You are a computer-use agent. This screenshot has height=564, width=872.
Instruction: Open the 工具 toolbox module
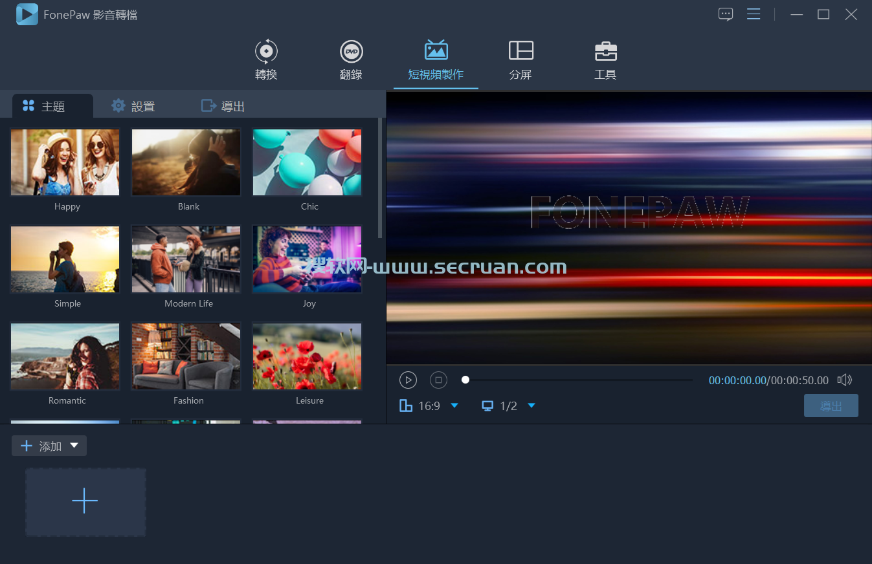click(605, 60)
